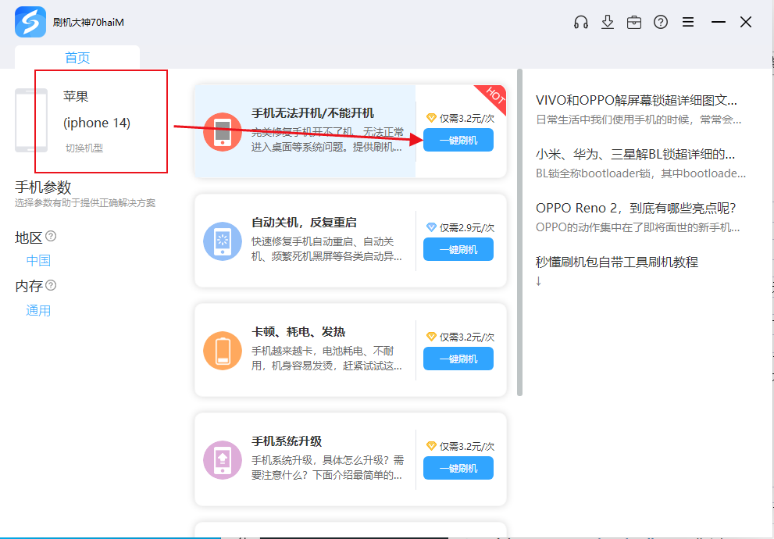The height and width of the screenshot is (539, 774).
Task: Click 一键刷机 for 自动关机，反复重启
Action: tap(458, 249)
